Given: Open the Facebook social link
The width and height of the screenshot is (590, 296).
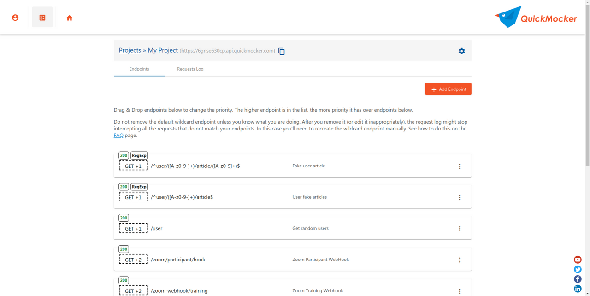Looking at the screenshot, I should pos(578,279).
